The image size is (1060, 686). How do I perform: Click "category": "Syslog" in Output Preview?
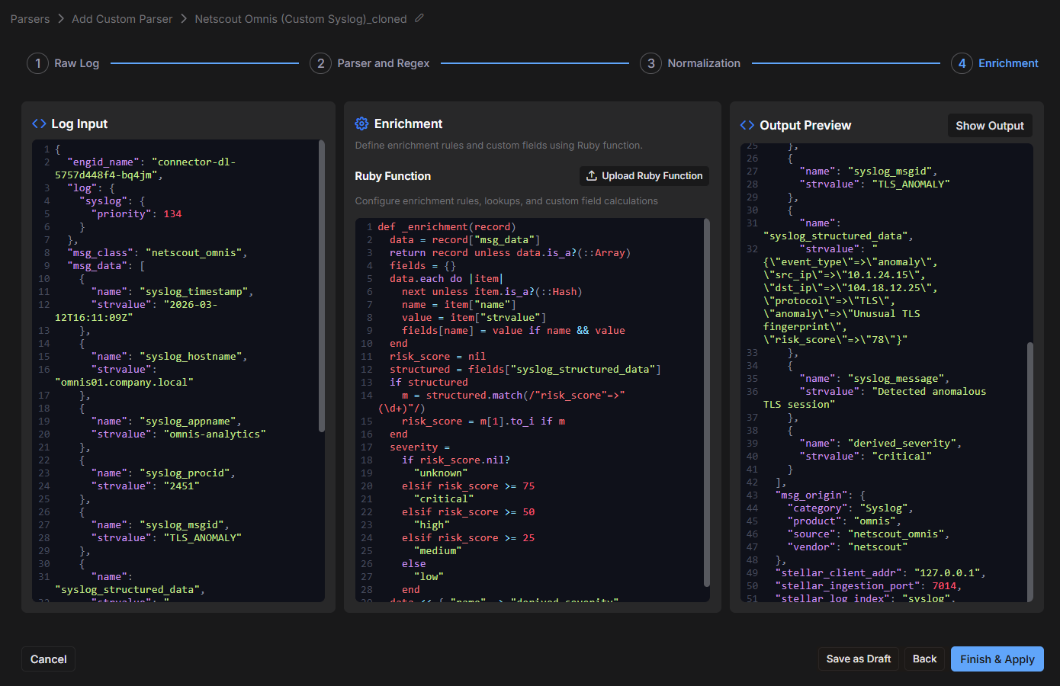click(850, 508)
